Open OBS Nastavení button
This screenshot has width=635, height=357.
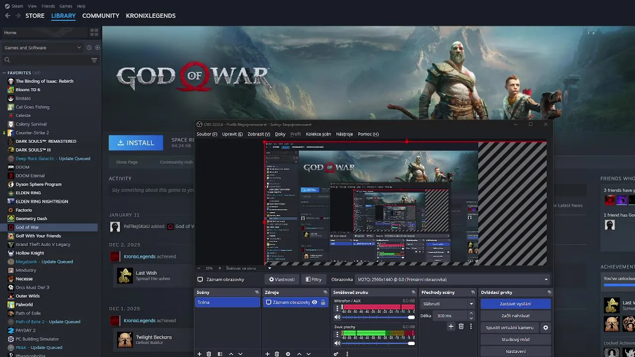[x=515, y=352]
